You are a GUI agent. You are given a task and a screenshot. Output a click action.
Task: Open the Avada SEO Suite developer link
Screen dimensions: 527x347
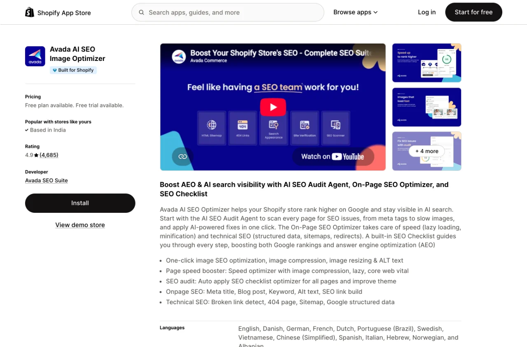click(47, 180)
